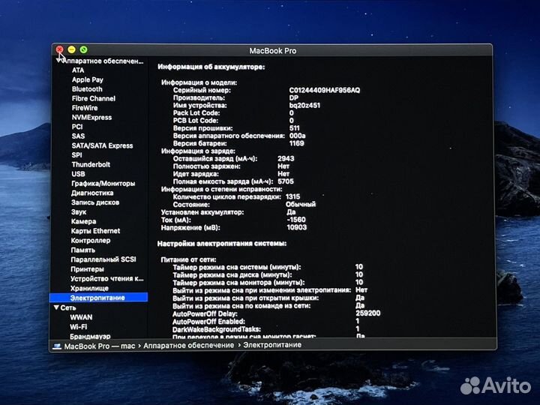Click full charge capacity value 5705

tap(286, 181)
